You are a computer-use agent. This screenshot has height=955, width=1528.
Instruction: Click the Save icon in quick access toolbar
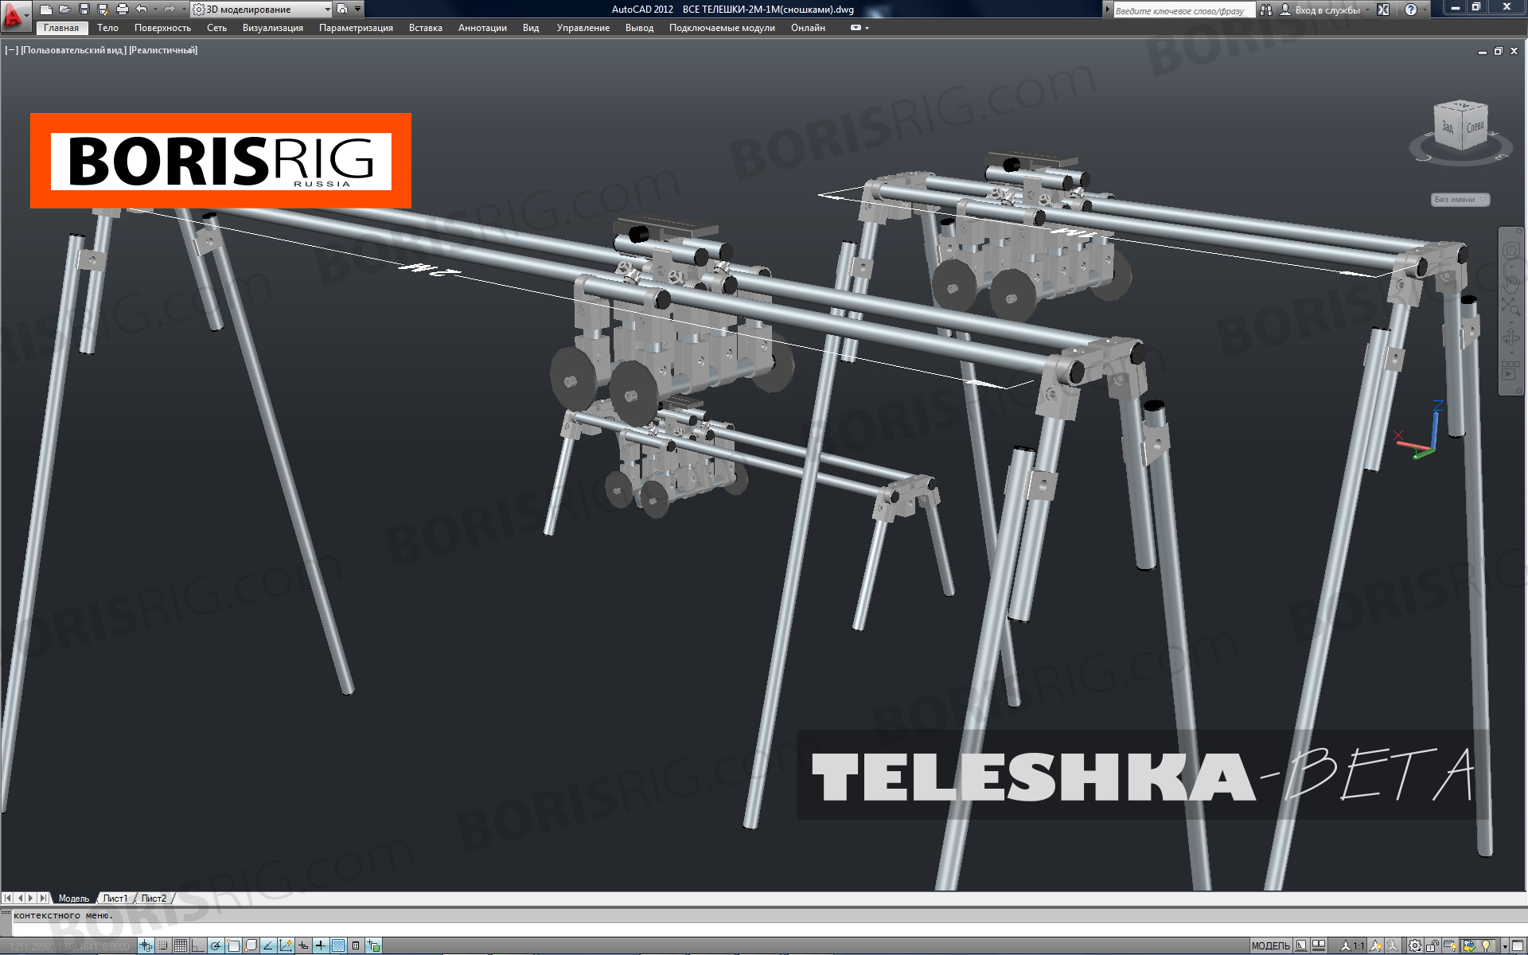pos(84,10)
